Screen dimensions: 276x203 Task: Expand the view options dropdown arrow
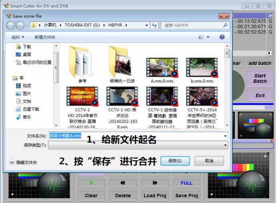pyautogui.click(x=208, y=37)
